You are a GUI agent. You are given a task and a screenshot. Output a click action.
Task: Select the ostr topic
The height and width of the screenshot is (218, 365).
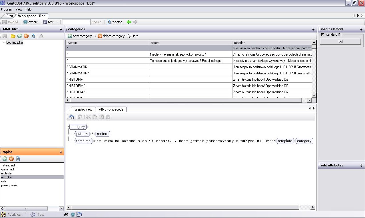(x=32, y=181)
